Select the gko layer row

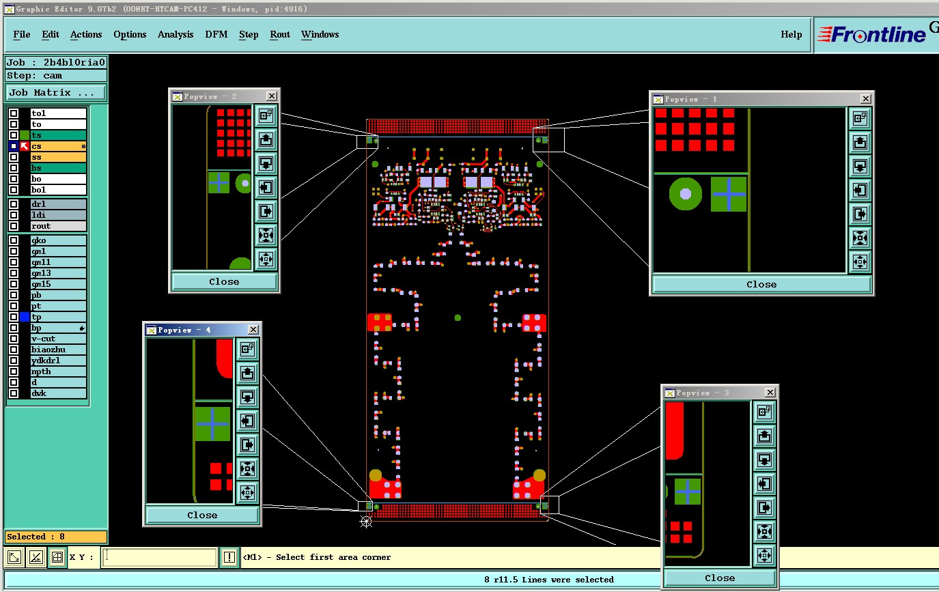click(x=59, y=240)
